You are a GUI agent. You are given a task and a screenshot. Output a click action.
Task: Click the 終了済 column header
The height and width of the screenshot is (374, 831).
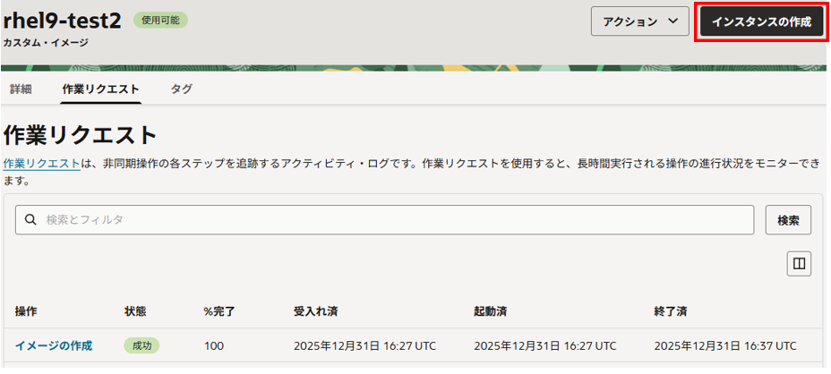(671, 311)
